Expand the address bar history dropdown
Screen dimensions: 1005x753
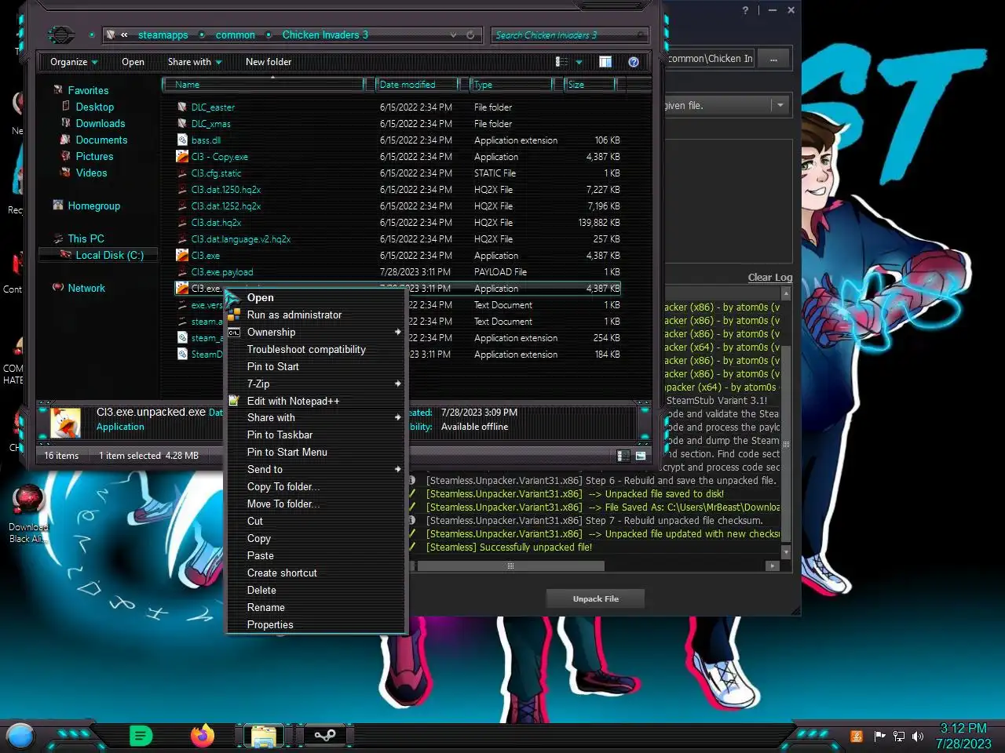453,35
